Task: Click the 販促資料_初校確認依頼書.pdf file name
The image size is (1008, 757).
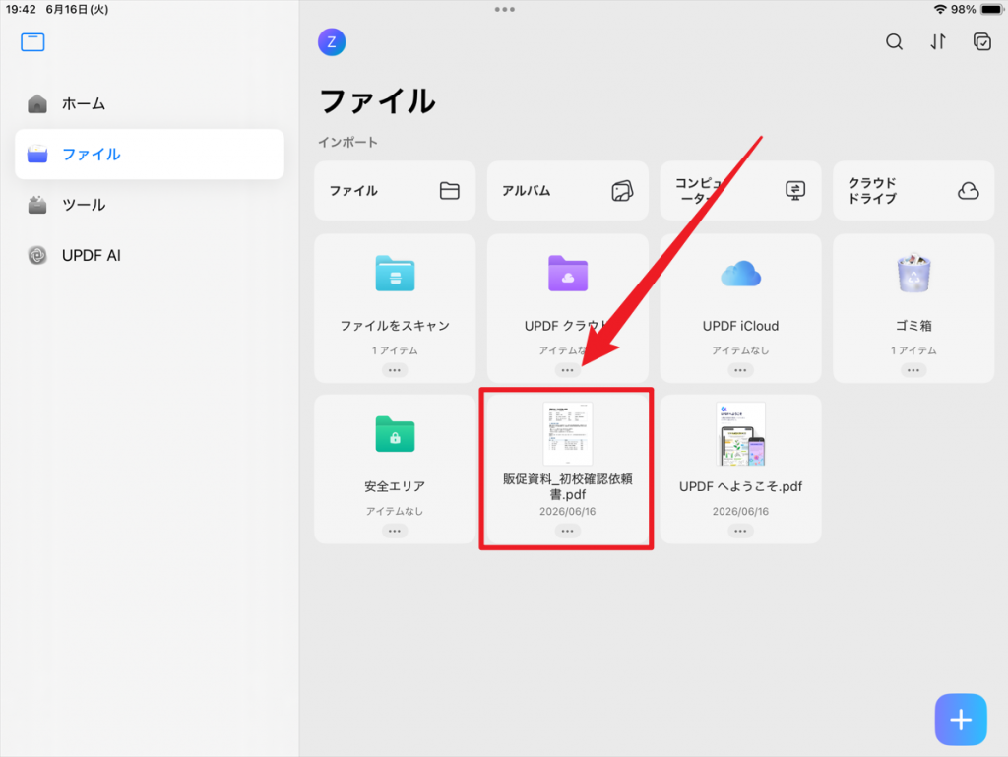Action: 568,486
